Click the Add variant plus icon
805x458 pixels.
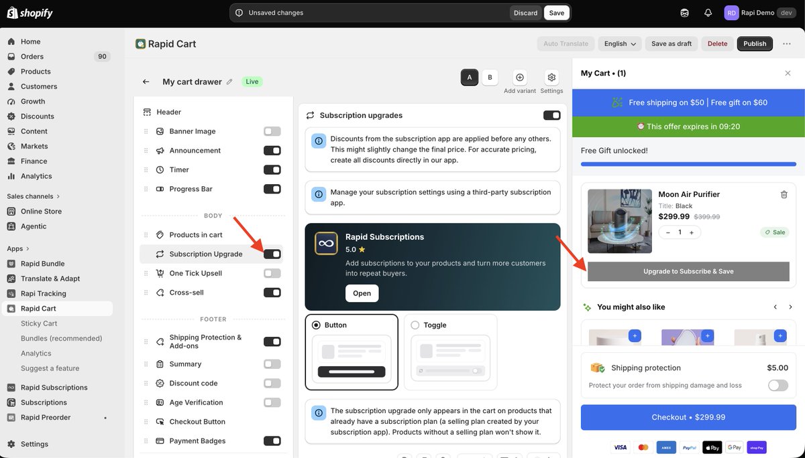520,78
